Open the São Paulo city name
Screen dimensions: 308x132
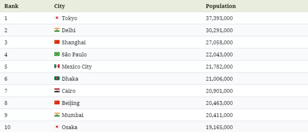(74, 54)
